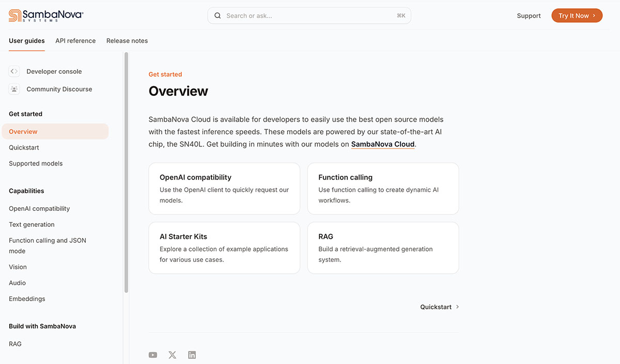The image size is (620, 364).
Task: Click the Community Discourse people icon
Action: tap(14, 89)
